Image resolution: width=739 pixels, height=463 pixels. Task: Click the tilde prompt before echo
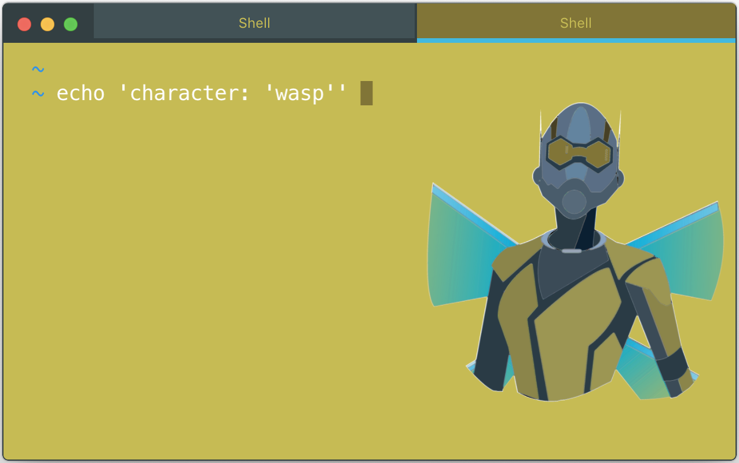38,93
